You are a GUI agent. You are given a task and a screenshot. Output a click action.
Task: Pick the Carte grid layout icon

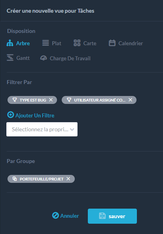(x=77, y=43)
